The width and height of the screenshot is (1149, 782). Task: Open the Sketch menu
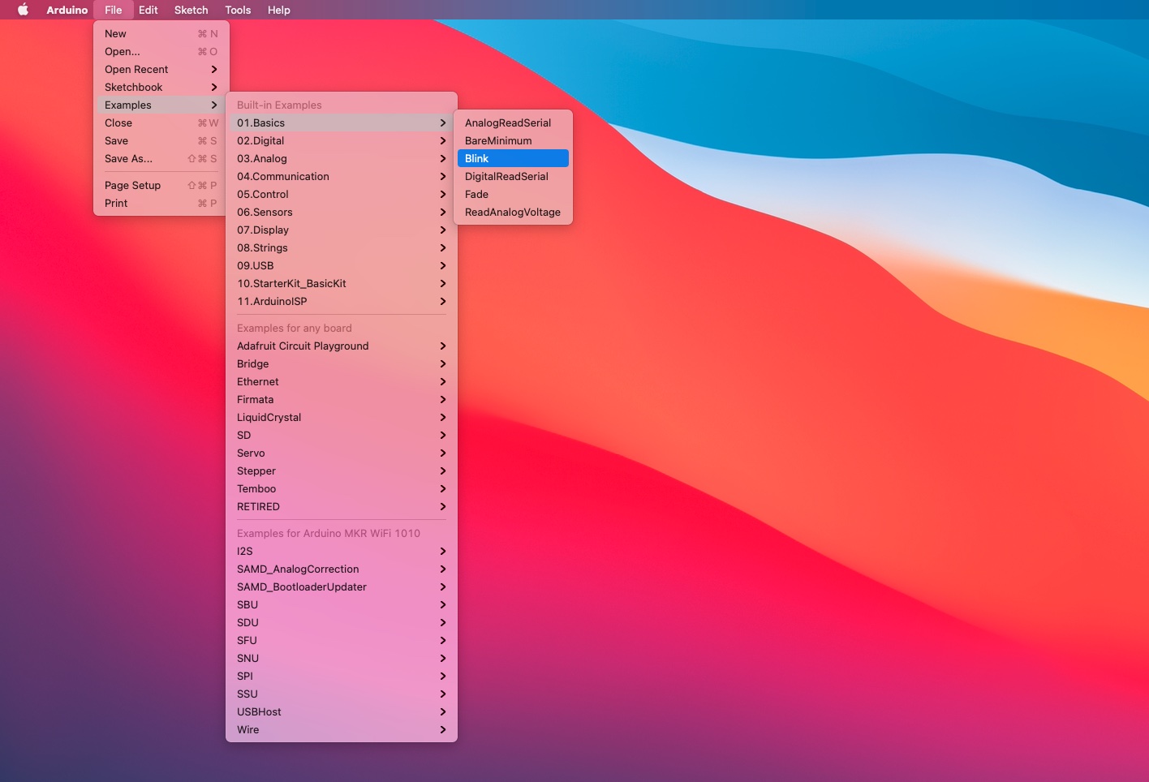click(191, 10)
